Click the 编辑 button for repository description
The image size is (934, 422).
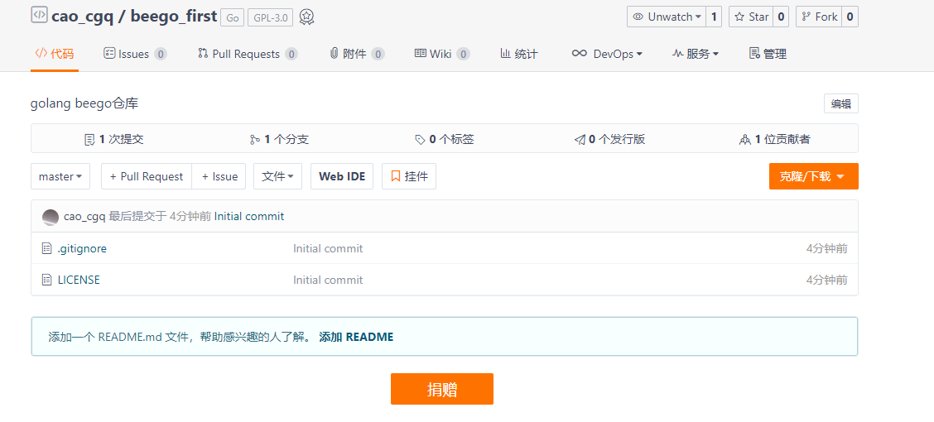click(x=840, y=103)
